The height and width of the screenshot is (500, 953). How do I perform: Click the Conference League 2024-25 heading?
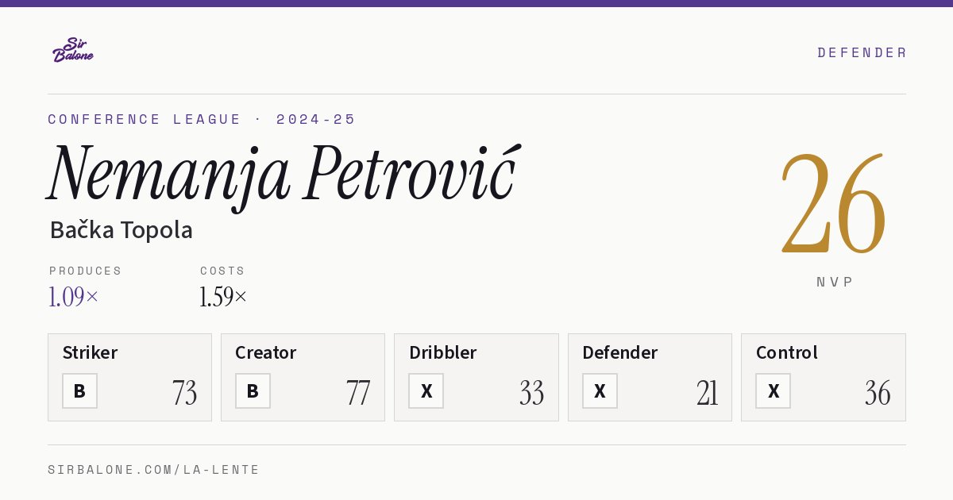(x=202, y=119)
